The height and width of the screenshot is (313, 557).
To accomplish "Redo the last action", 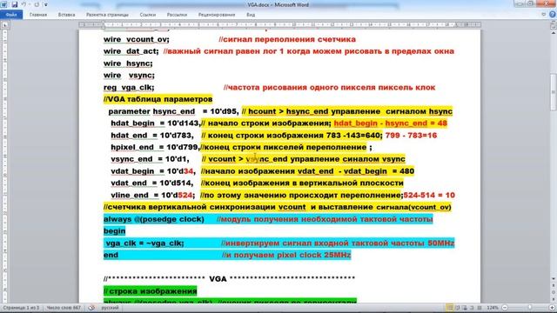I will click(37, 4).
